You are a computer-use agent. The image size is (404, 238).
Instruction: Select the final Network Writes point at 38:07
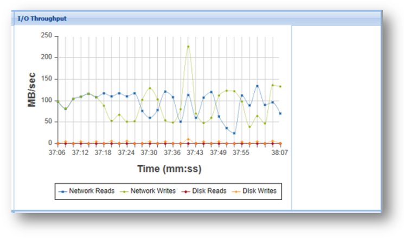(280, 86)
